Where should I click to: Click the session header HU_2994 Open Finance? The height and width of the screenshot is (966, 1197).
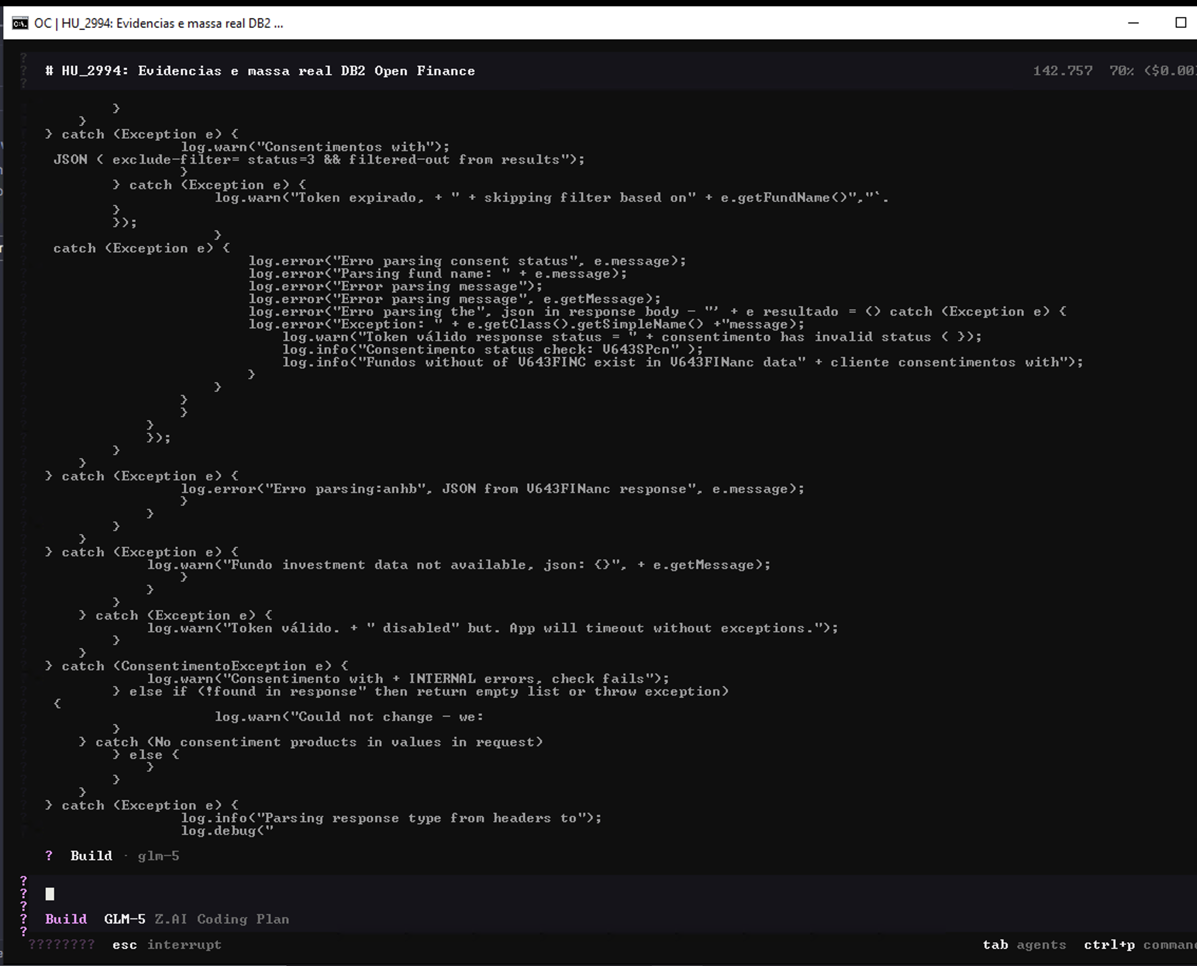(x=260, y=71)
